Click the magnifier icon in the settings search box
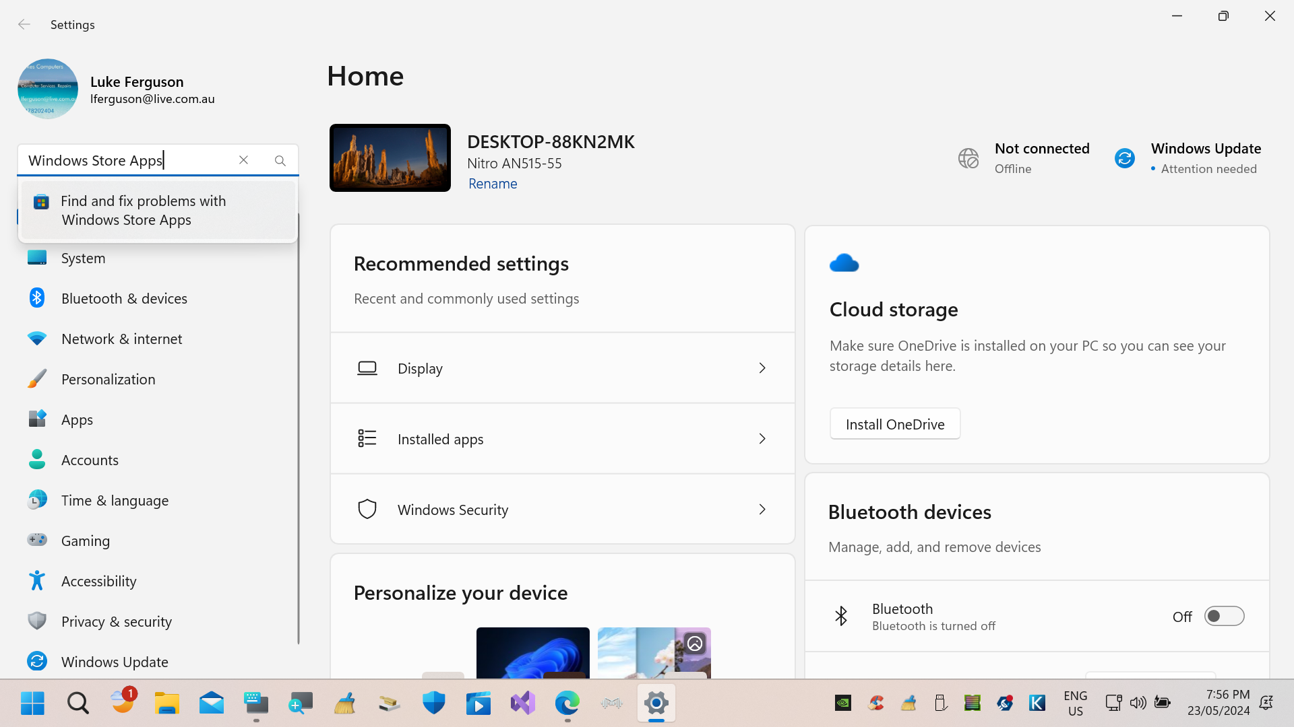This screenshot has width=1294, height=727. coord(280,160)
